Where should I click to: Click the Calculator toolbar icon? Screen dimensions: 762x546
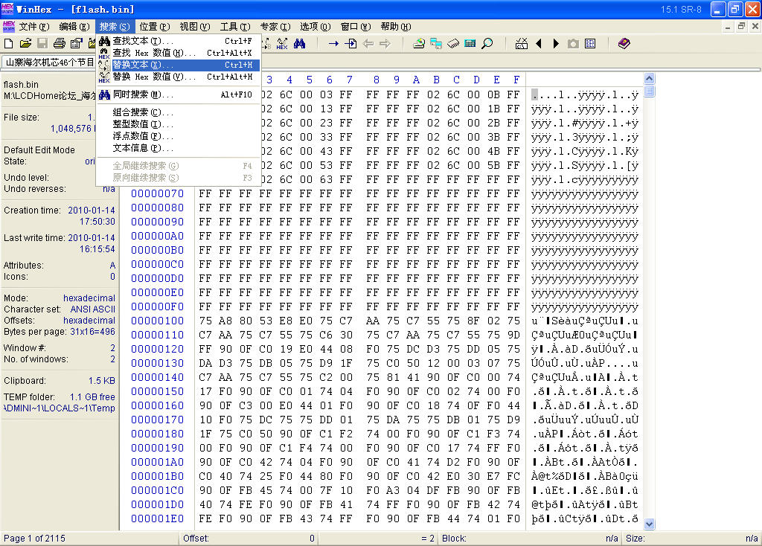(470, 44)
